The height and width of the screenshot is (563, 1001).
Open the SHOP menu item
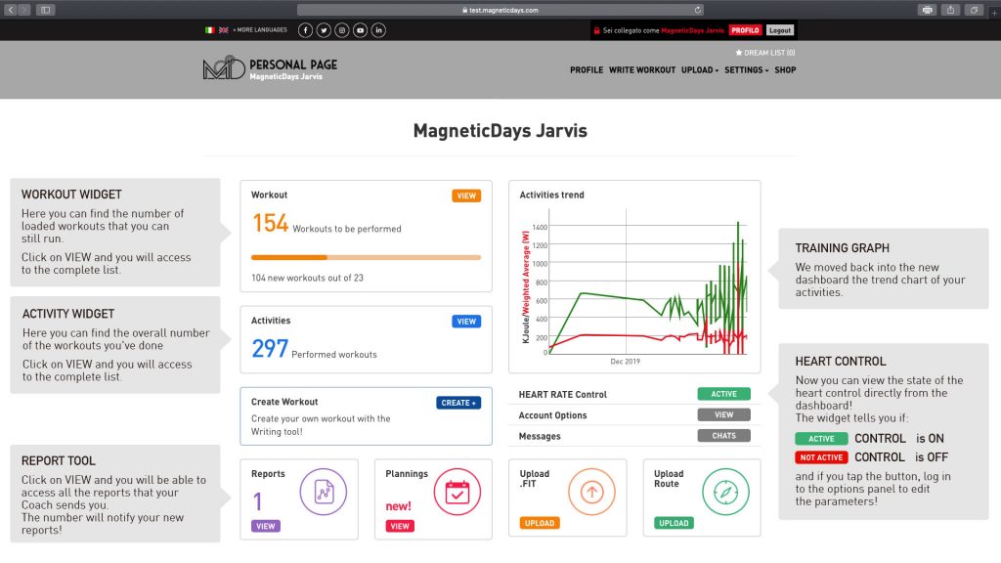(785, 70)
